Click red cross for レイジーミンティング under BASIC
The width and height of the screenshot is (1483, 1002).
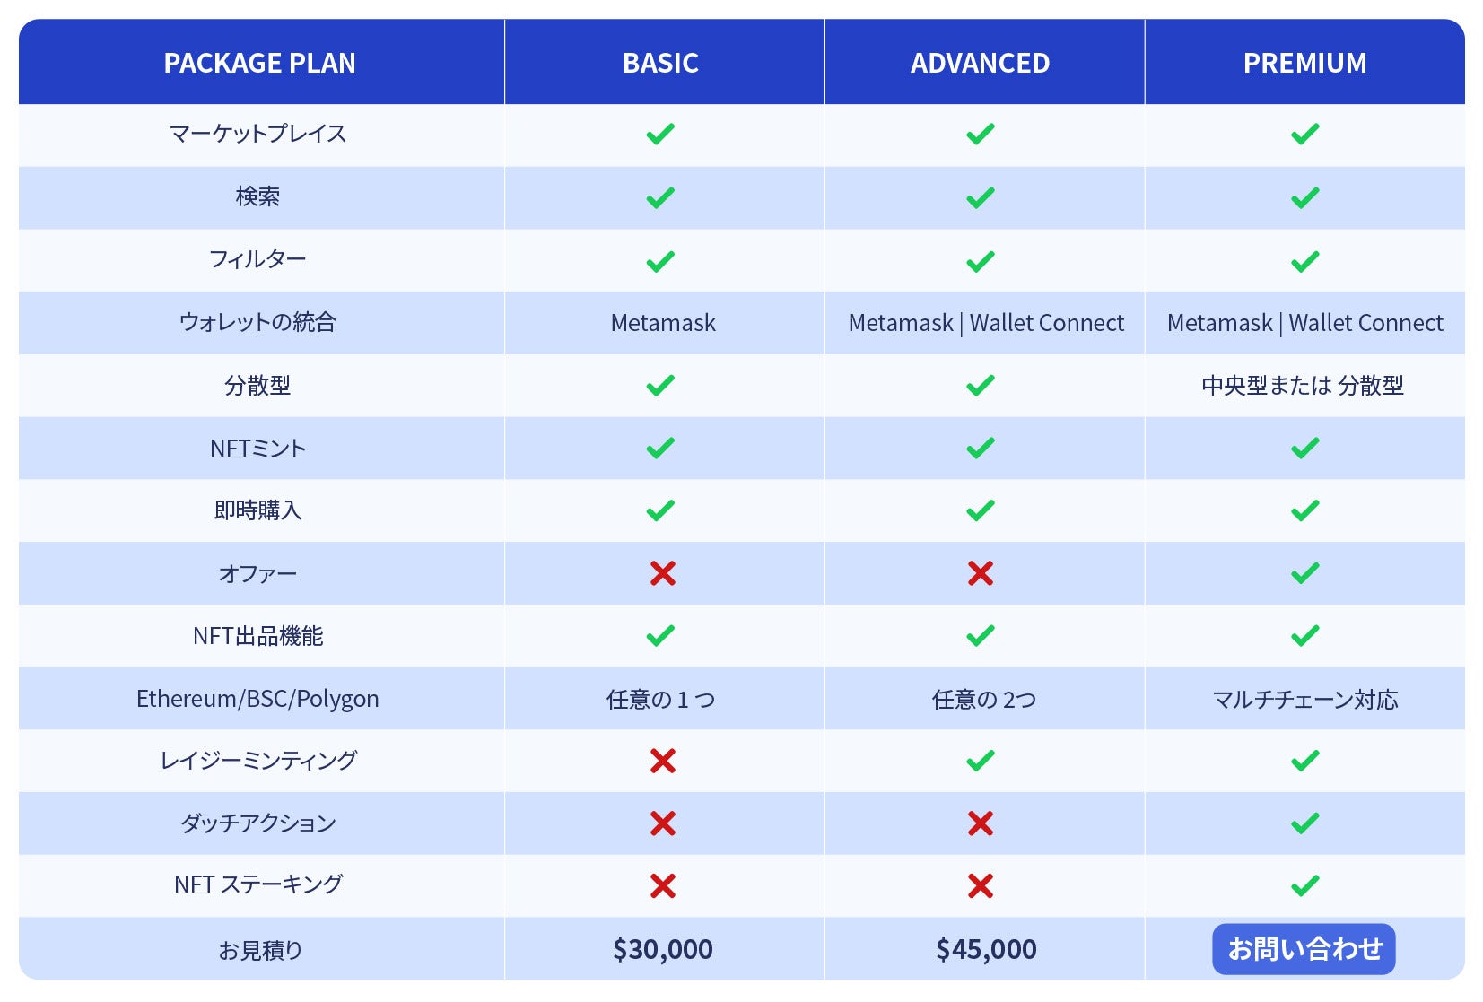(662, 761)
